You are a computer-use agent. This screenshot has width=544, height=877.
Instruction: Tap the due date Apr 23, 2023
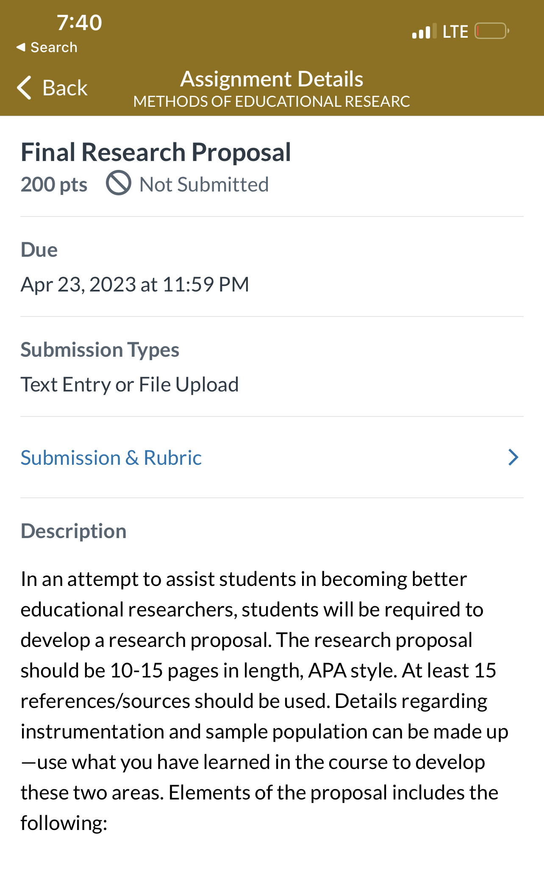(135, 284)
